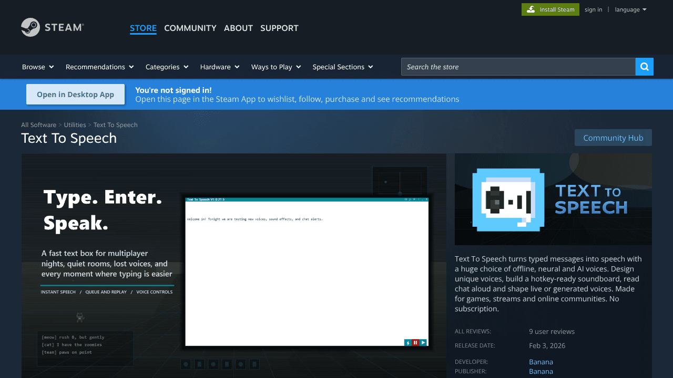Screen dimensions: 673x378
Task: Click the Feb 3, 2026 release date
Action: click(x=547, y=345)
